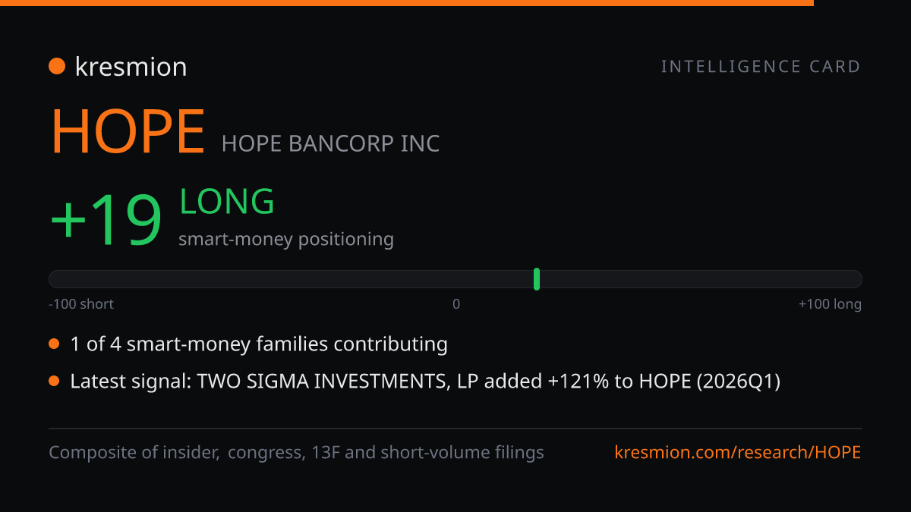
Task: Click the +19 score value
Action: (x=106, y=221)
